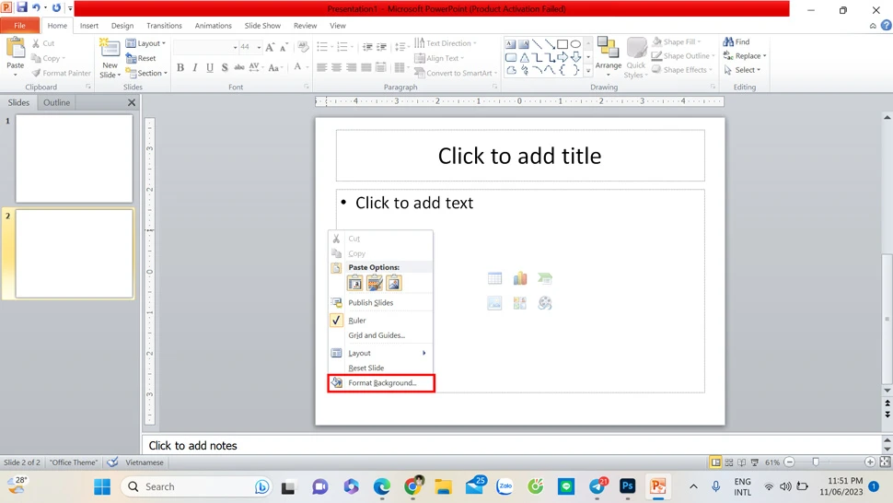Click the zoom in plus button
The image size is (893, 503).
(870, 462)
